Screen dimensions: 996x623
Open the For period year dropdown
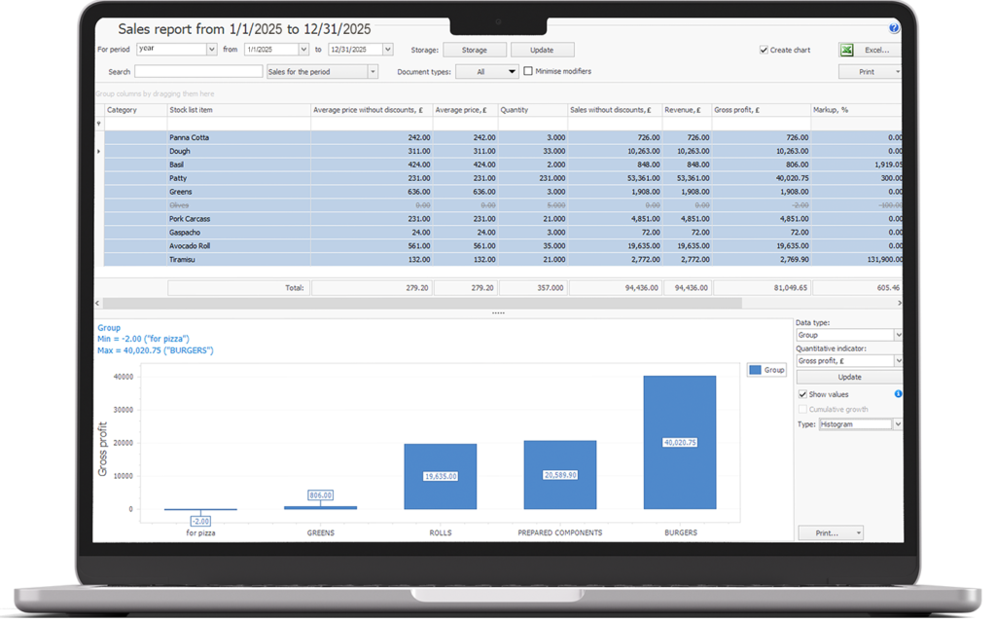pos(211,49)
